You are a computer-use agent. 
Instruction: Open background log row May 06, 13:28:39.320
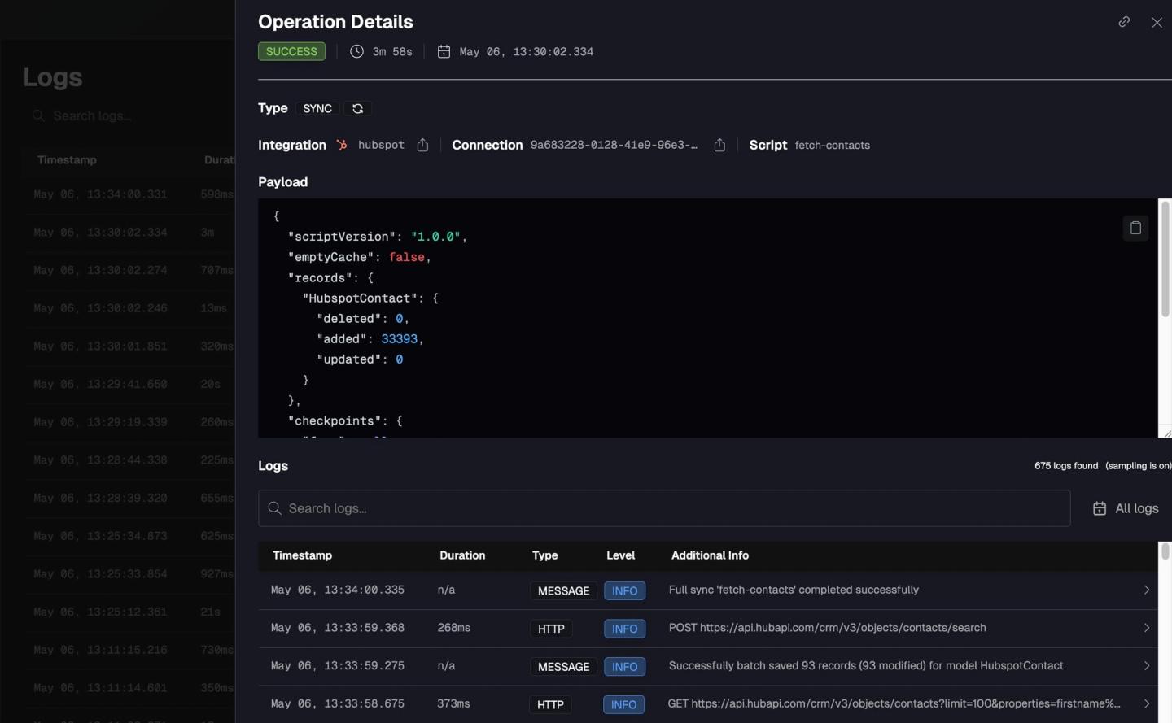point(130,498)
